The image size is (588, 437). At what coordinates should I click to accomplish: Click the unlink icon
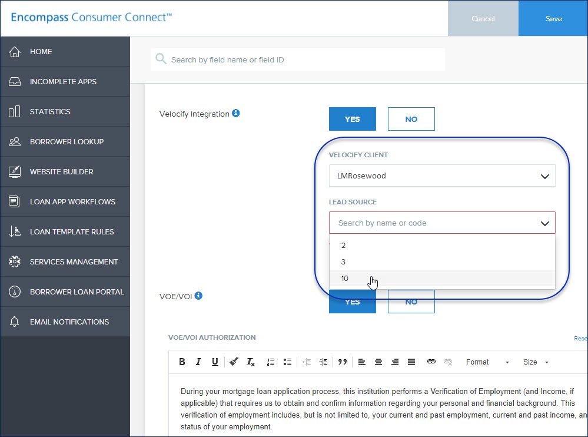pos(448,362)
